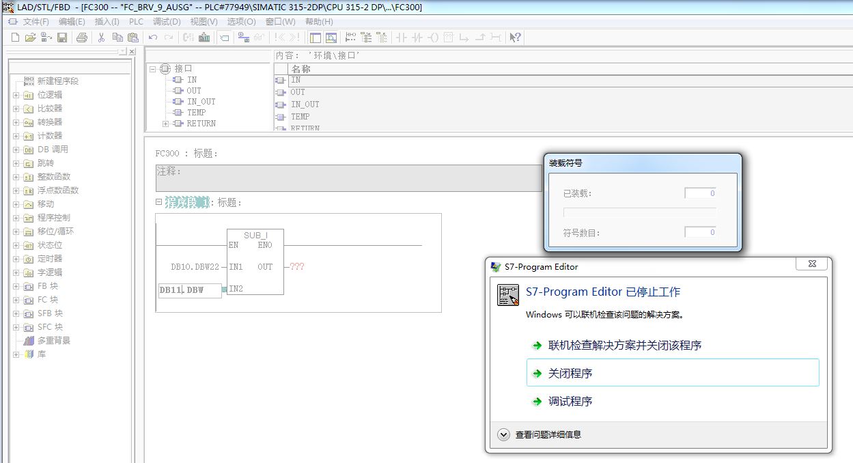This screenshot has width=853, height=463.
Task: Collapse the 程序段 1 network
Action: tap(158, 202)
